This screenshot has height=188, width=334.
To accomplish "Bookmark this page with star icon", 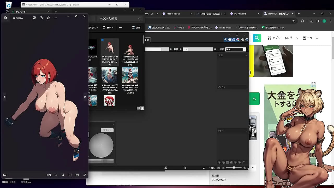I will (x=294, y=21).
